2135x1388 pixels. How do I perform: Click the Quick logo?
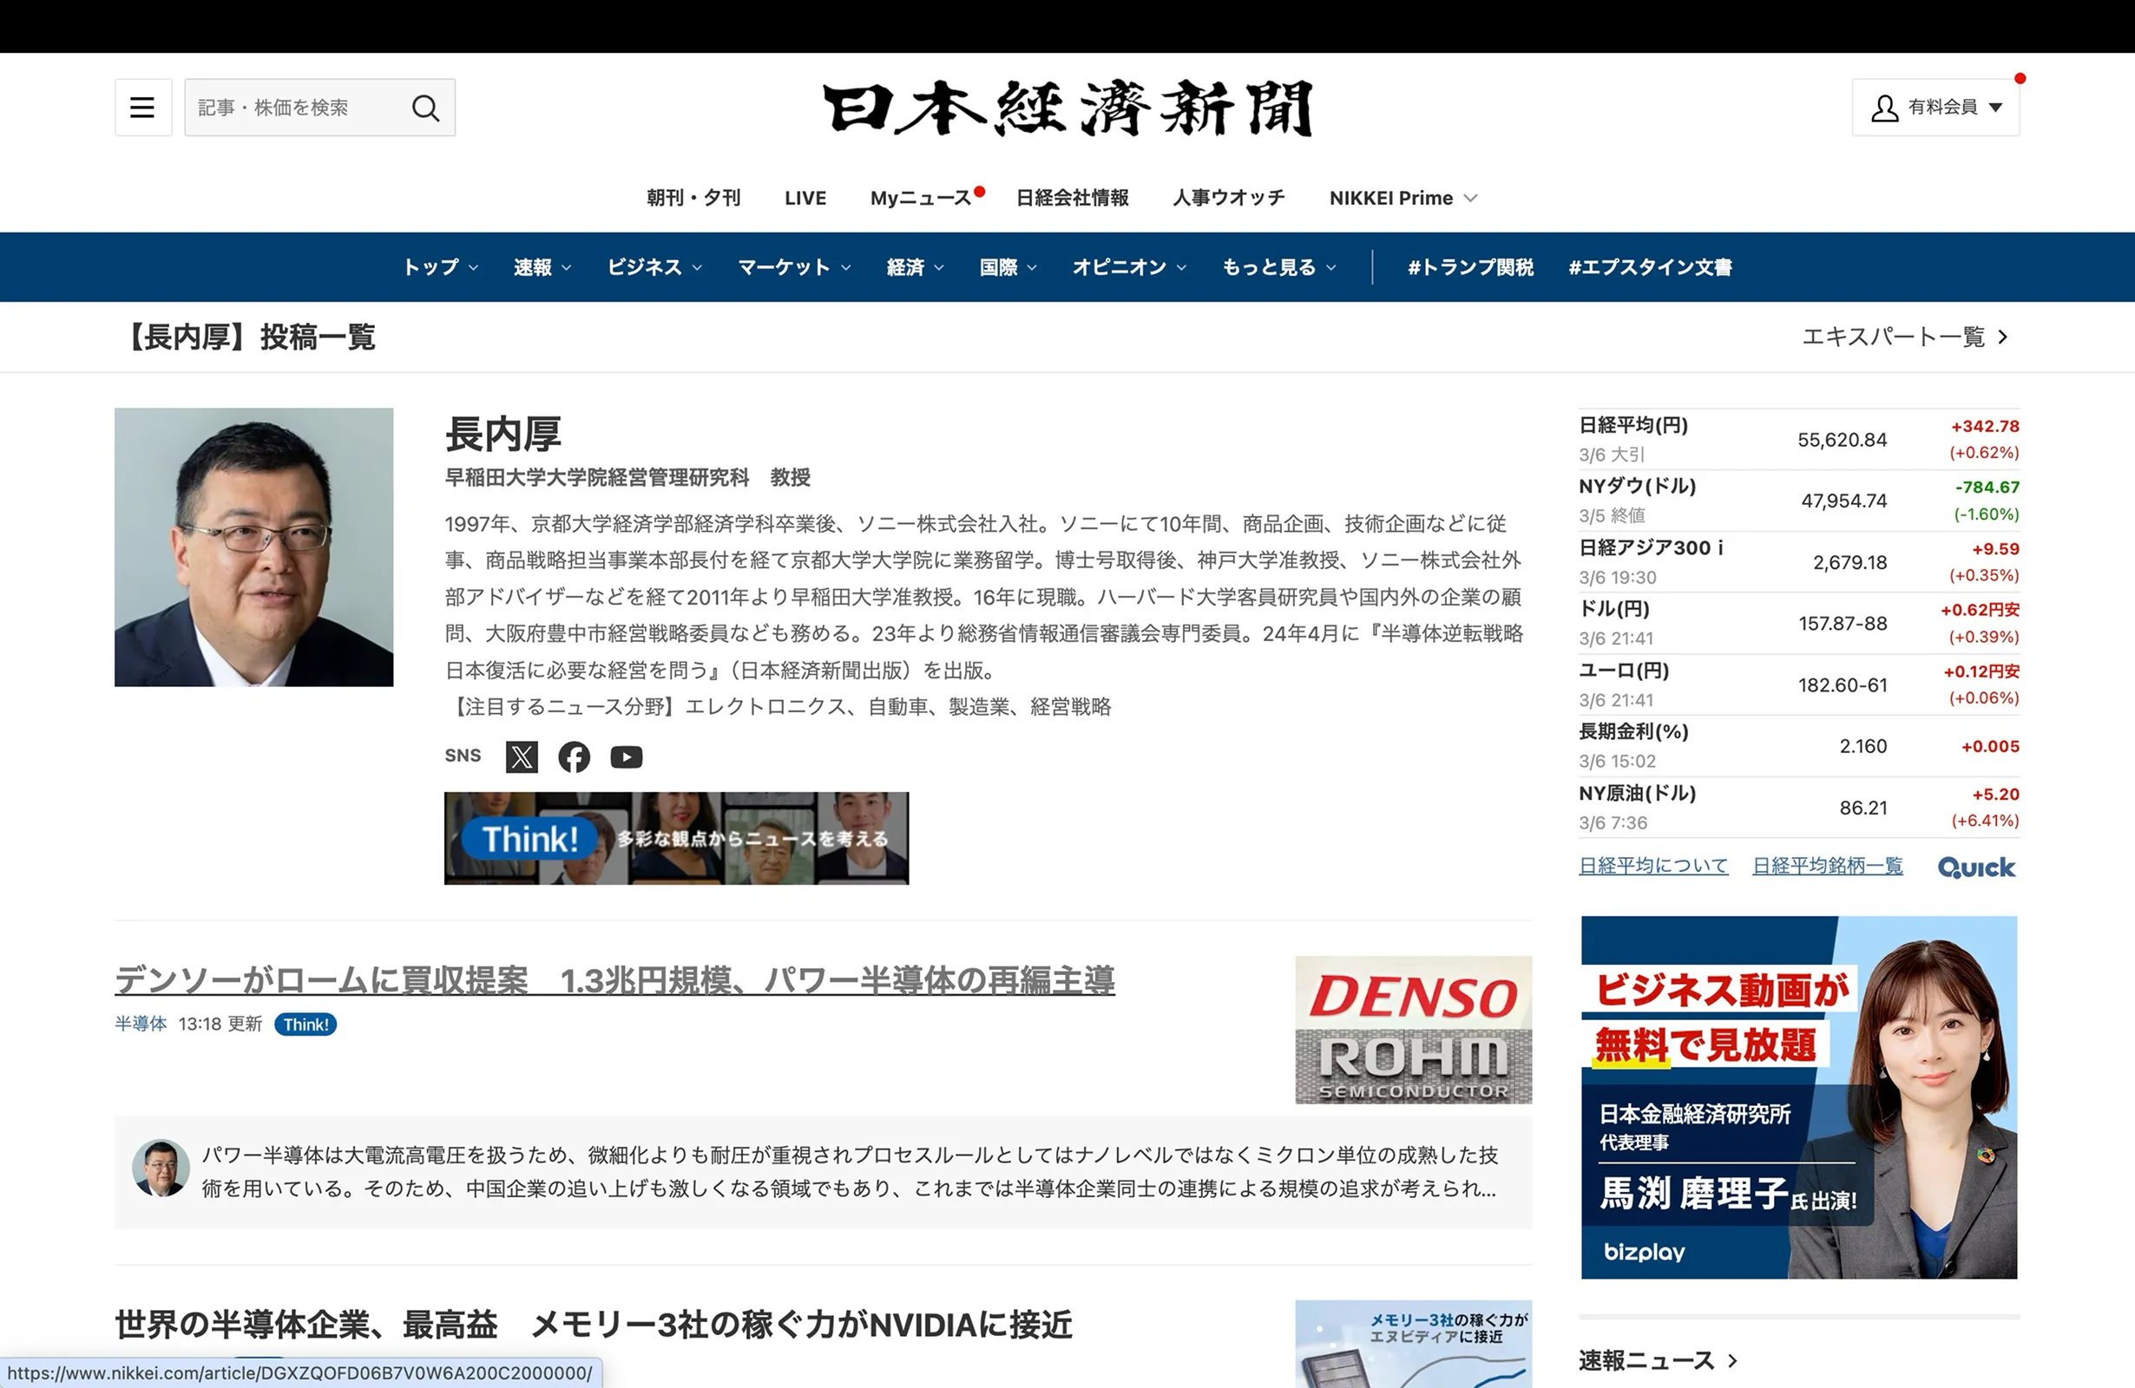[x=1976, y=867]
